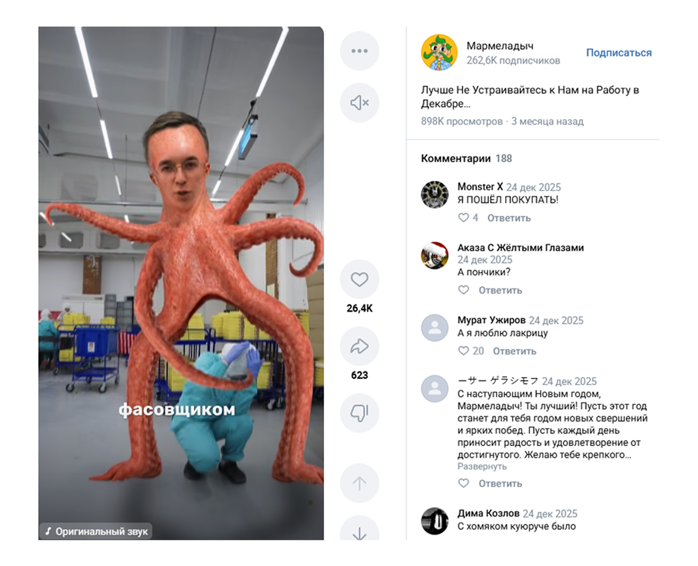The image size is (698, 566).
Task: Share the video with the arrow icon
Action: [x=359, y=346]
